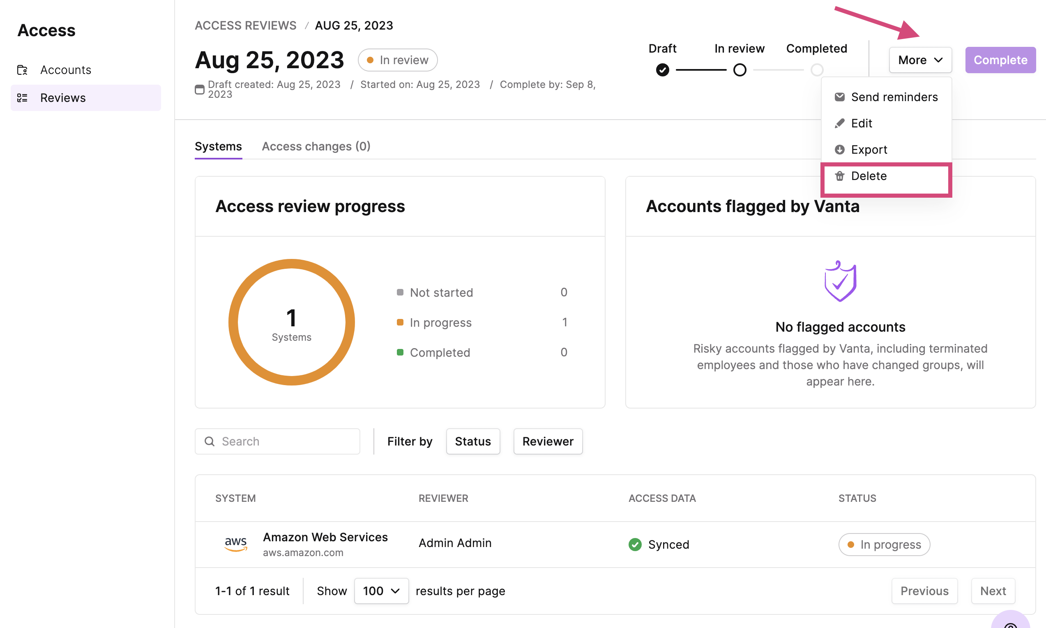Click the aws.amazon.com domain text

(x=303, y=553)
